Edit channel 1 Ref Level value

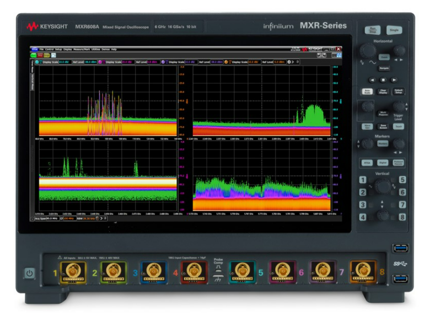(91, 62)
